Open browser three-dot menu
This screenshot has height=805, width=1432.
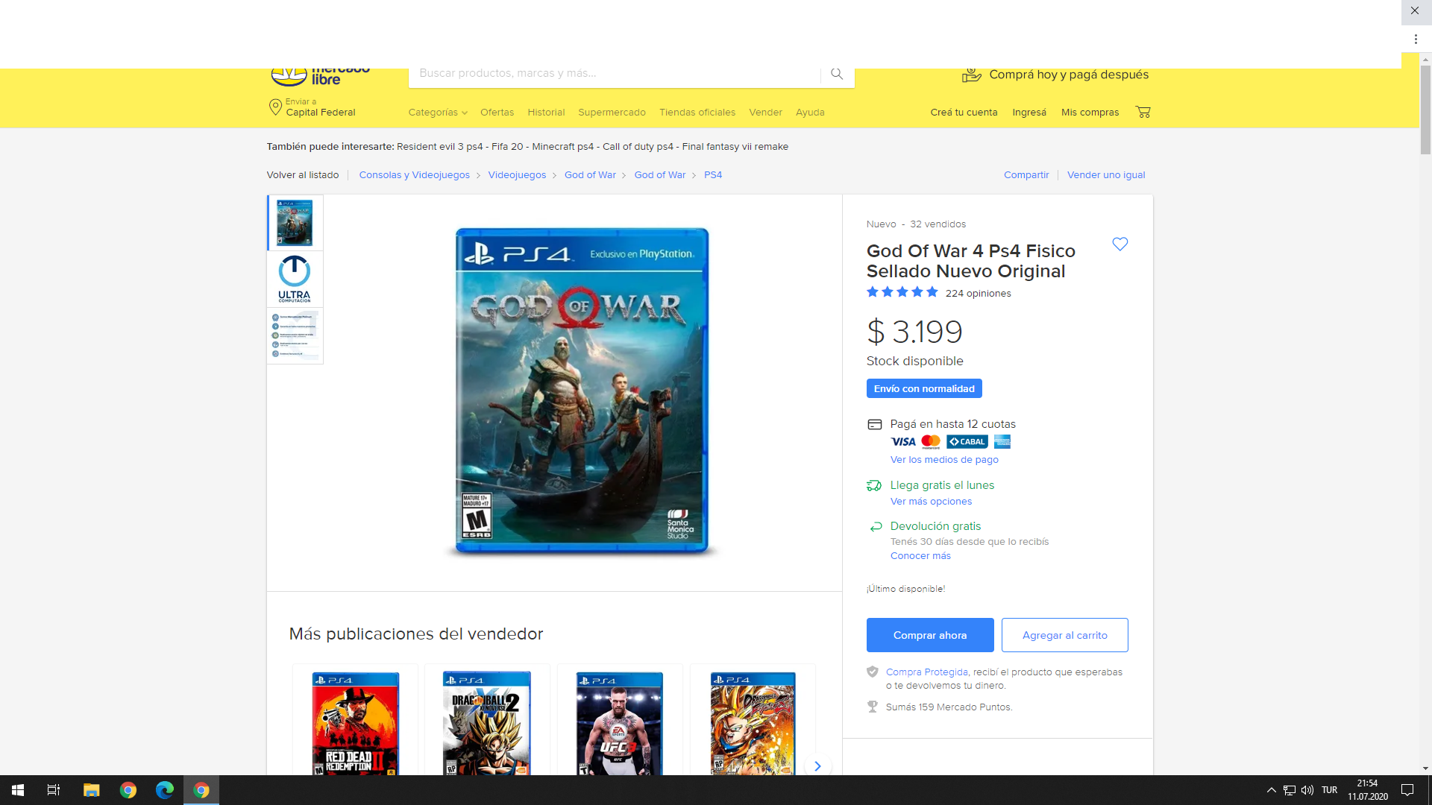[x=1415, y=40]
